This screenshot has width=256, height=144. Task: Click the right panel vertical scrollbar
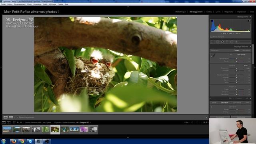click(x=253, y=54)
